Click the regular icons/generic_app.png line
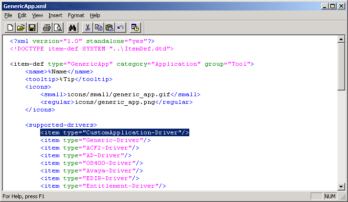348x202 pixels. point(117,102)
